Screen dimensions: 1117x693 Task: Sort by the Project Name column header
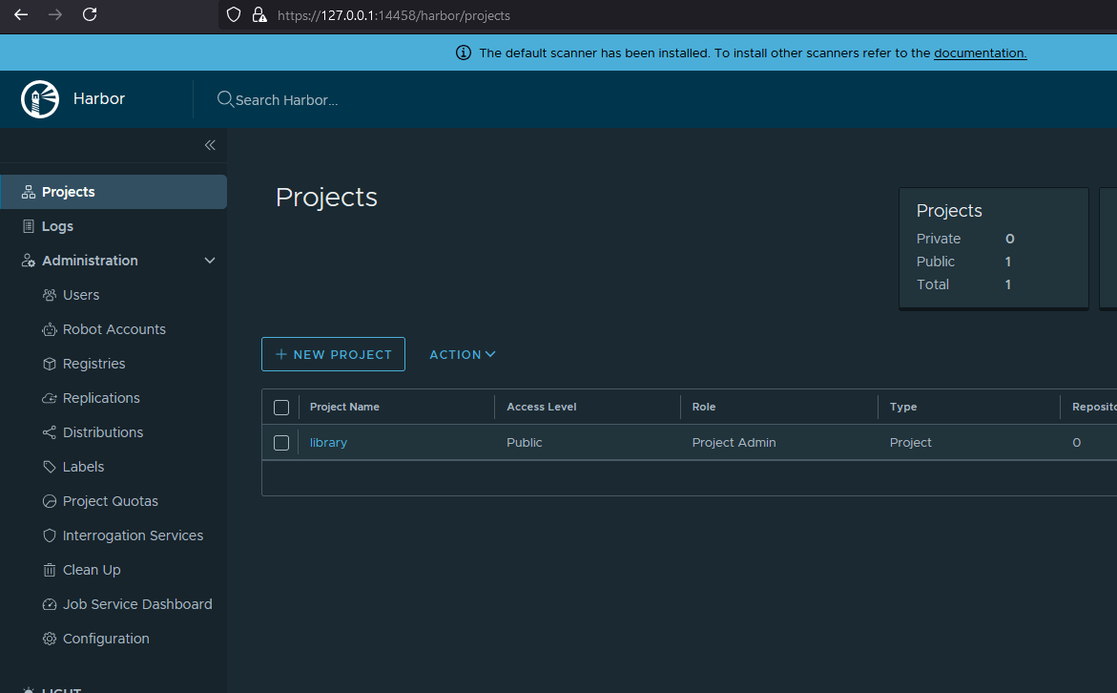pos(344,407)
